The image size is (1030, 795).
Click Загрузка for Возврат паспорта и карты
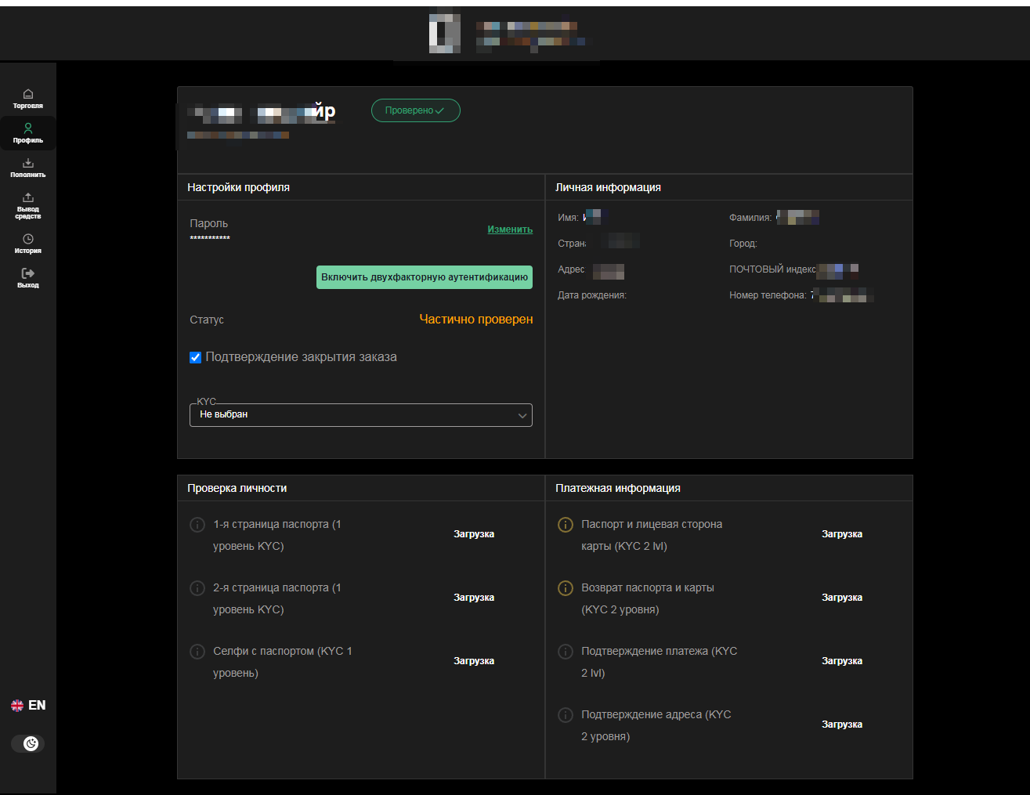click(842, 598)
